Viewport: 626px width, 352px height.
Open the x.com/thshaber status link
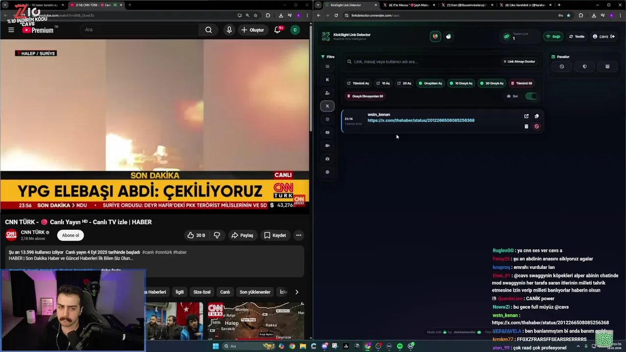(x=421, y=120)
